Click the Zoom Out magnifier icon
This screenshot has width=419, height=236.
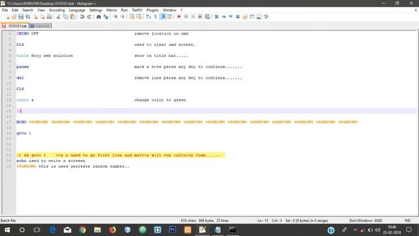click(x=122, y=17)
